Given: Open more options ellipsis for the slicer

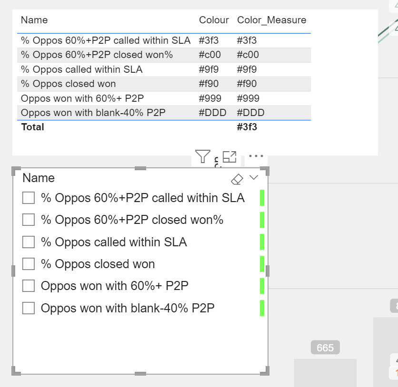Looking at the screenshot, I should [256, 156].
